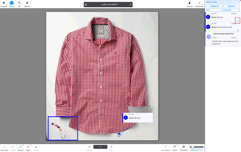
Task: Reply to first 'please remove' note
Action: [238, 21]
